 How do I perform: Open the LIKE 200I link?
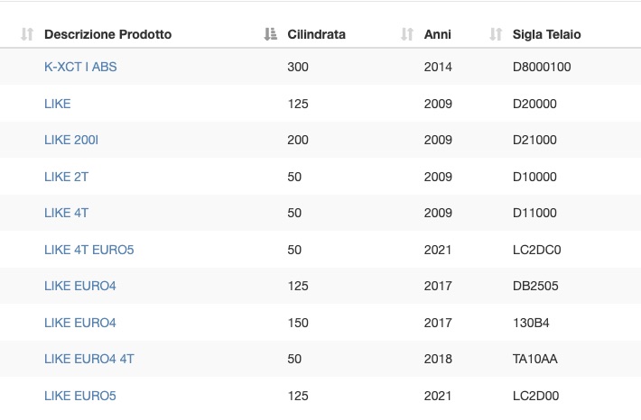pos(71,140)
